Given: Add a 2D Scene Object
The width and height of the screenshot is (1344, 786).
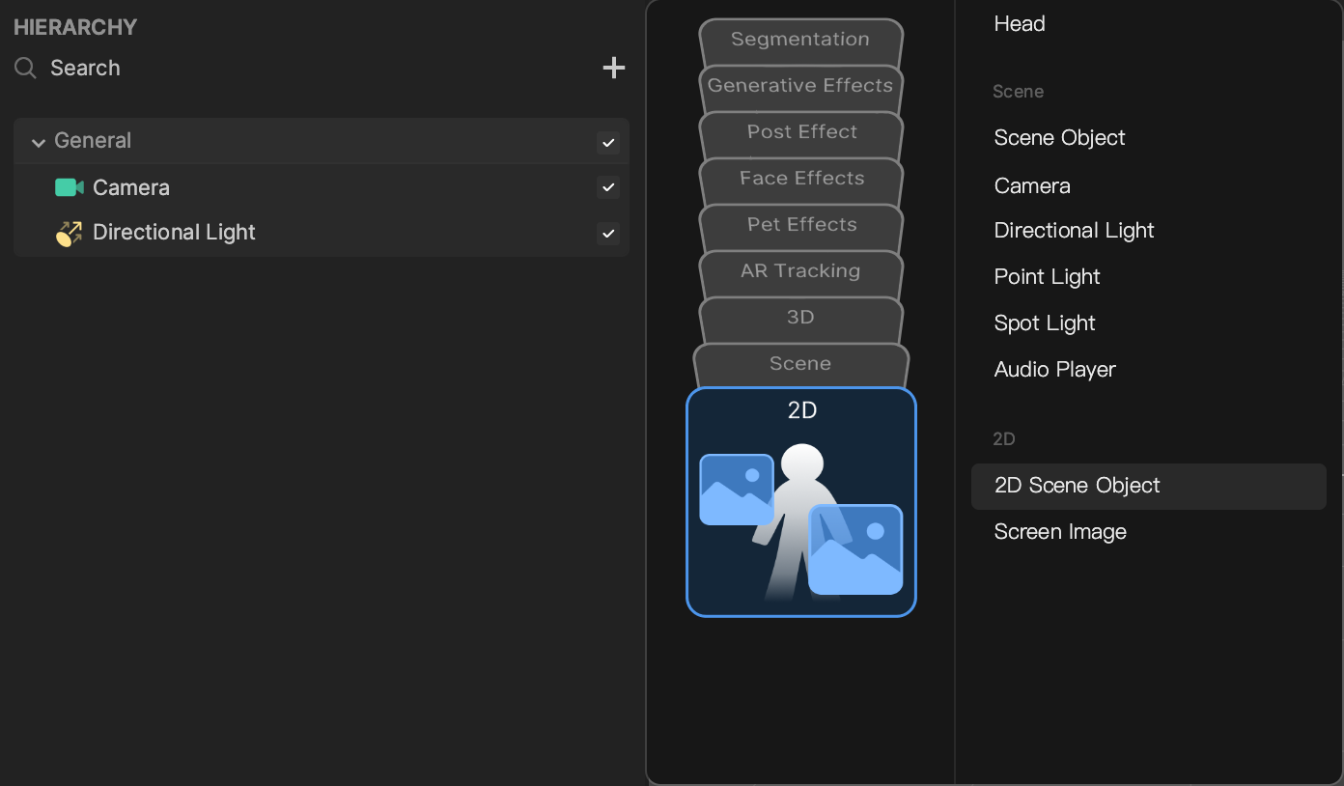Looking at the screenshot, I should (1077, 486).
